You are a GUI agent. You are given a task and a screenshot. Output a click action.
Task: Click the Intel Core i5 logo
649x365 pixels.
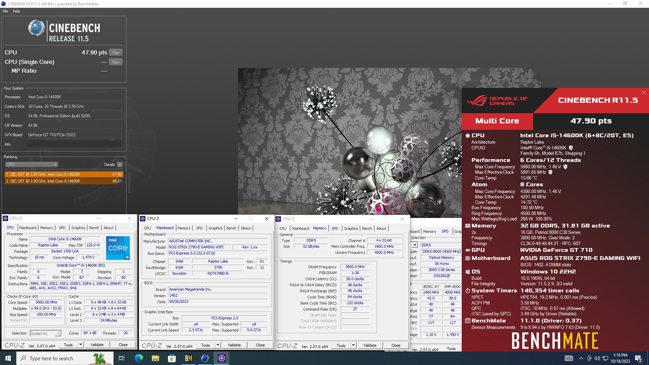click(x=118, y=248)
